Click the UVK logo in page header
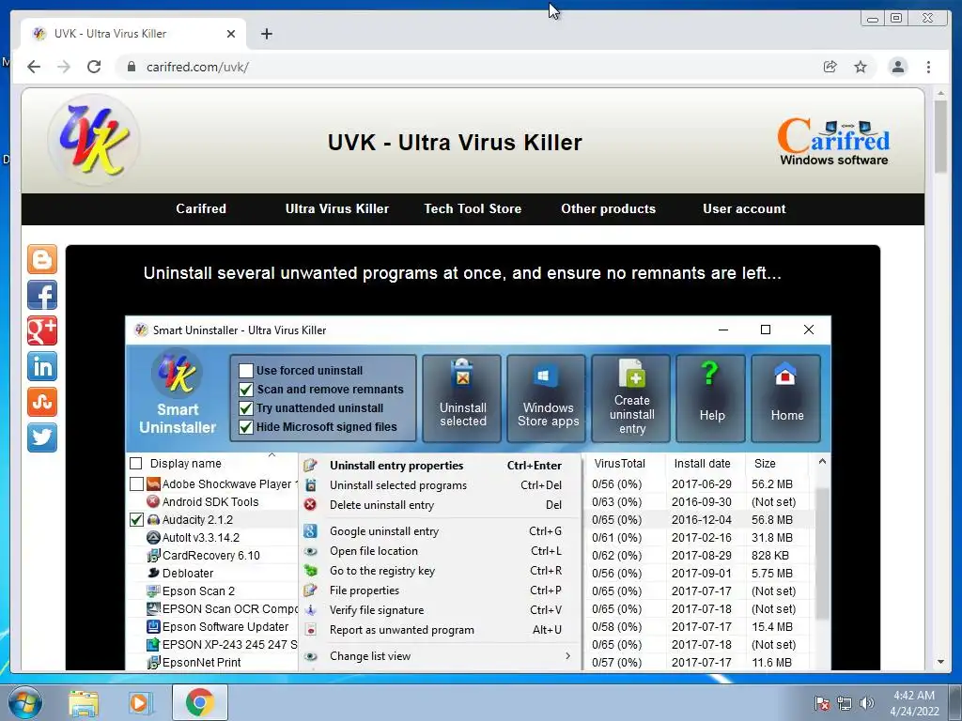Image resolution: width=962 pixels, height=721 pixels. (x=93, y=141)
